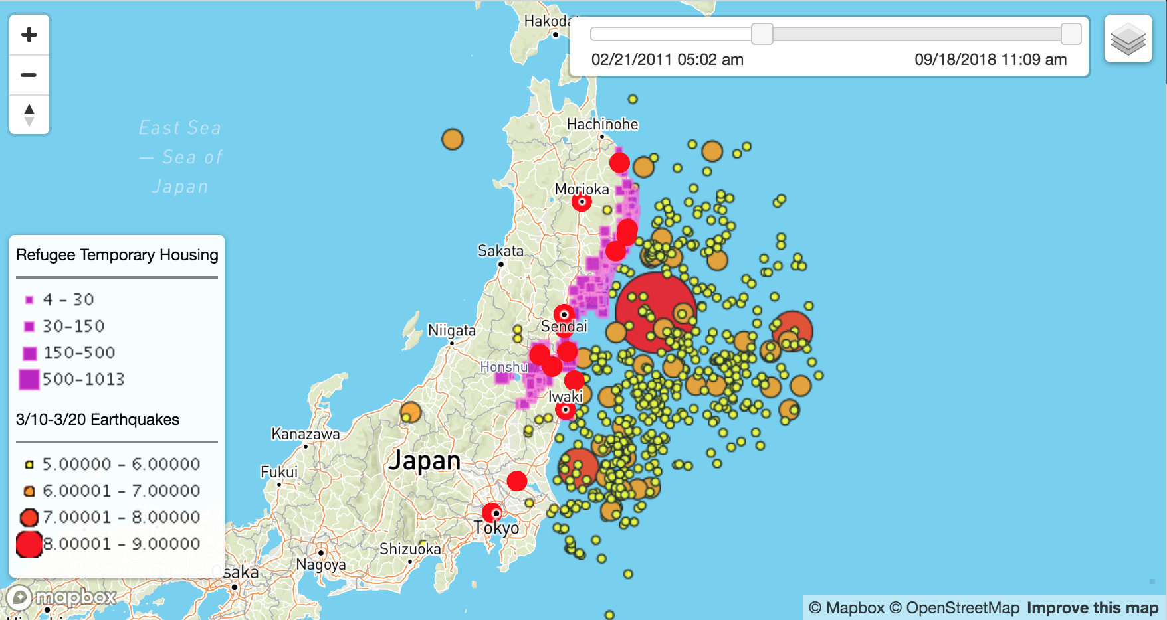Open the OpenStreetMap attribution link
1167x620 pixels.
pos(954,608)
